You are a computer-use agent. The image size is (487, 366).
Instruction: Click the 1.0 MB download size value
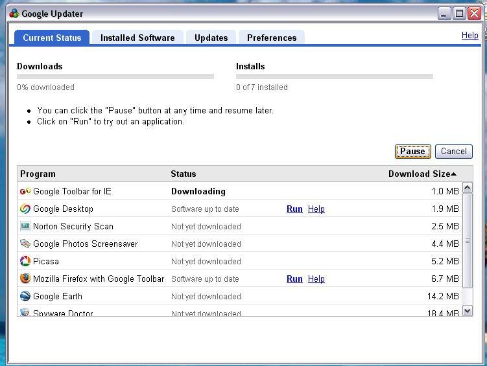pos(445,191)
